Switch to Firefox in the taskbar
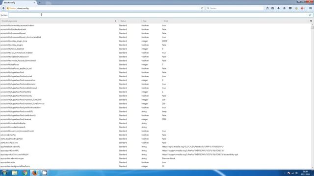314x176 pixels. pos(35,173)
